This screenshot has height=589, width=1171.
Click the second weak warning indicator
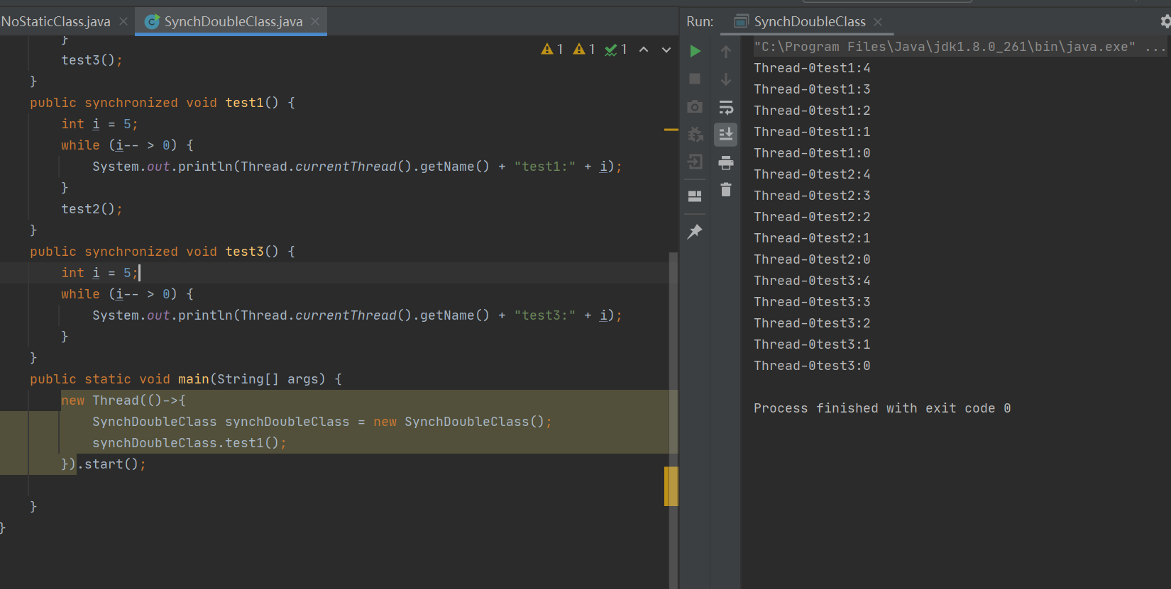pyautogui.click(x=584, y=49)
